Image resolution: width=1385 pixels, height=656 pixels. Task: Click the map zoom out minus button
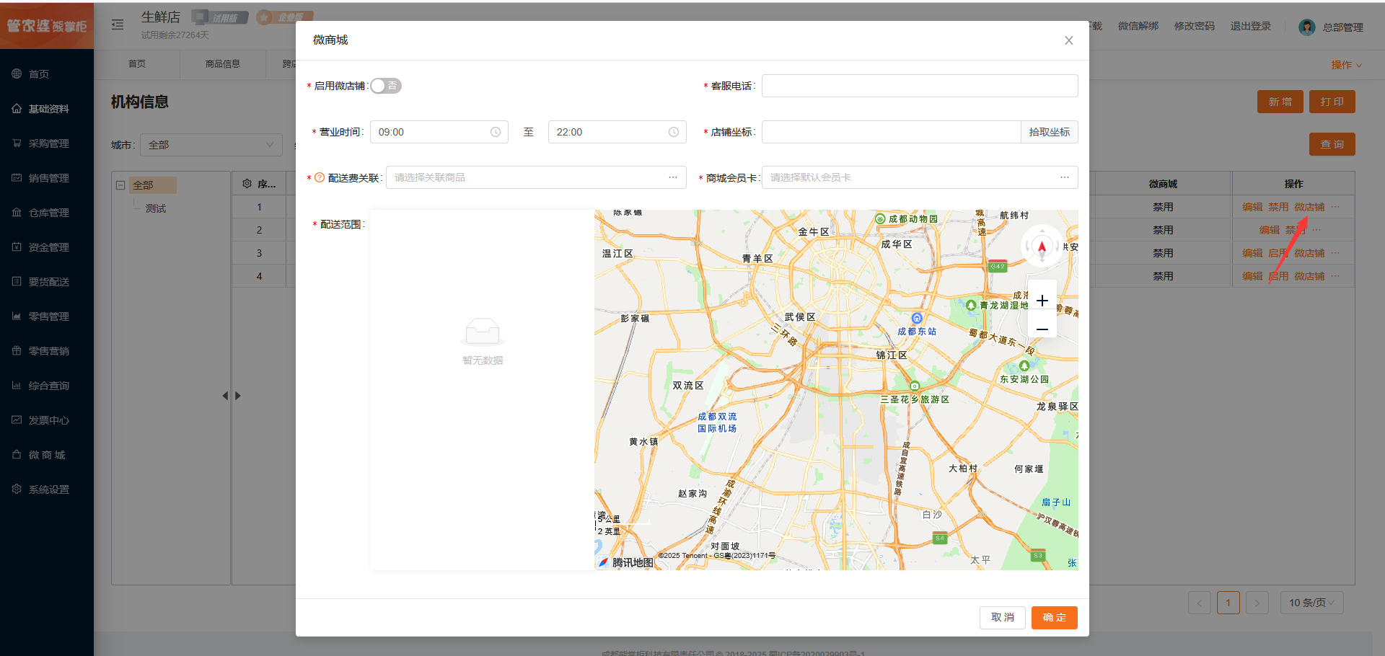[x=1042, y=329]
